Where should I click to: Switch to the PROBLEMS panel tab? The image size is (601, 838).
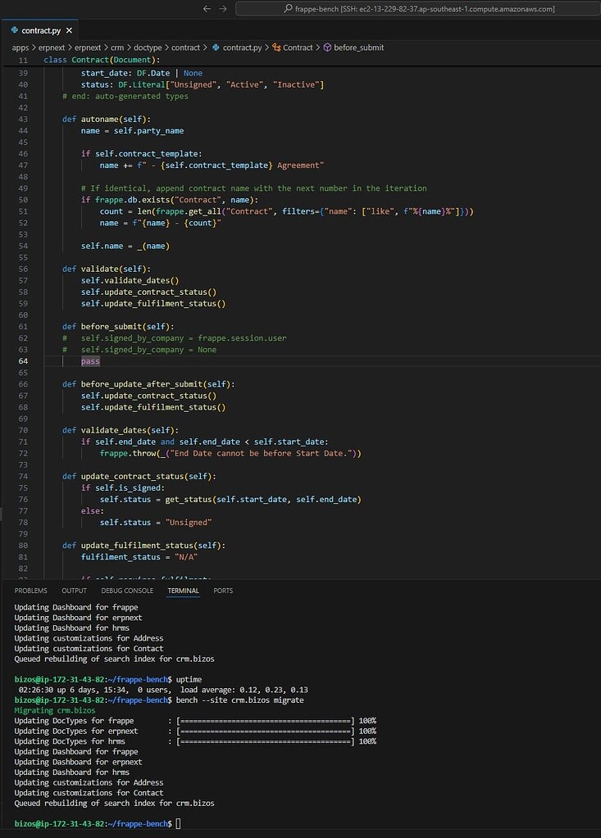[30, 591]
